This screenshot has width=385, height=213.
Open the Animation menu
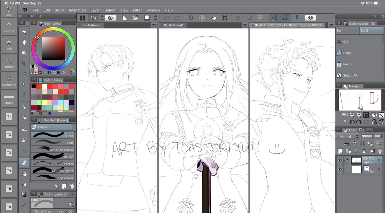pos(77,10)
